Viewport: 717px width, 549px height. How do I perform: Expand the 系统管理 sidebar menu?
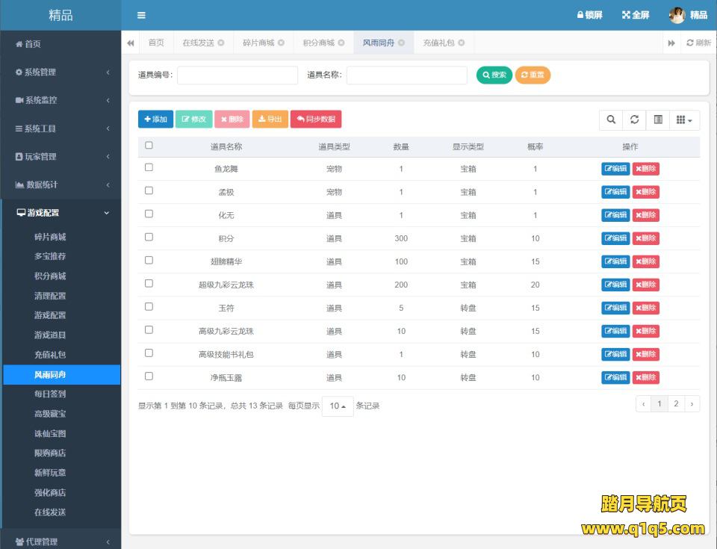point(60,72)
